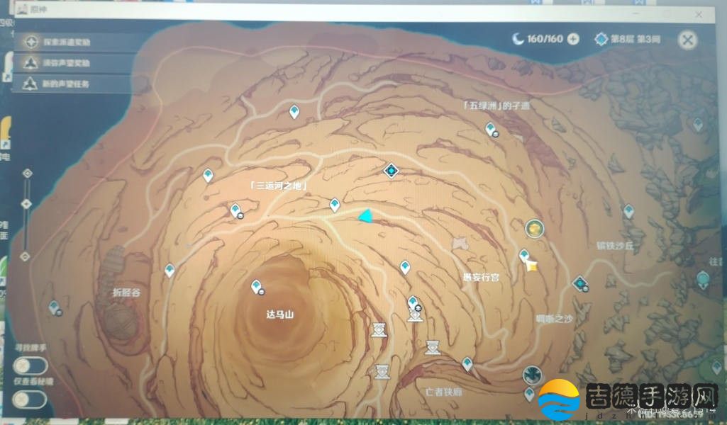Select the yellow star quest marker

point(531,266)
